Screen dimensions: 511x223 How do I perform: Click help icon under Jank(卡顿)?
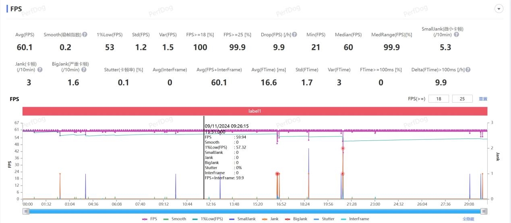pyautogui.click(x=40, y=70)
